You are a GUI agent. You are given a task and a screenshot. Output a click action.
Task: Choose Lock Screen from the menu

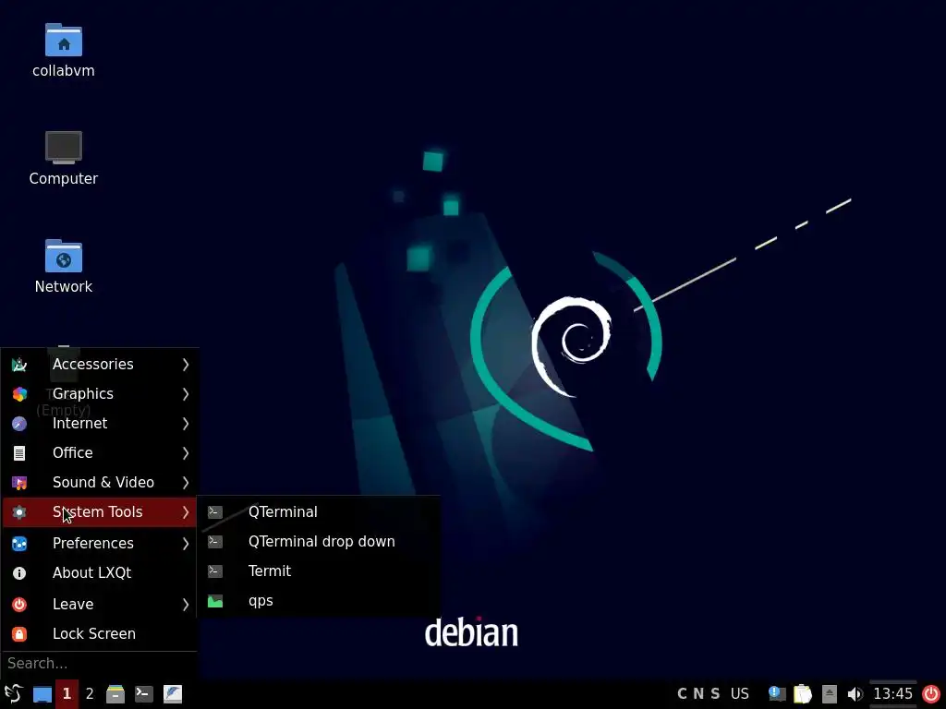[x=100, y=633]
